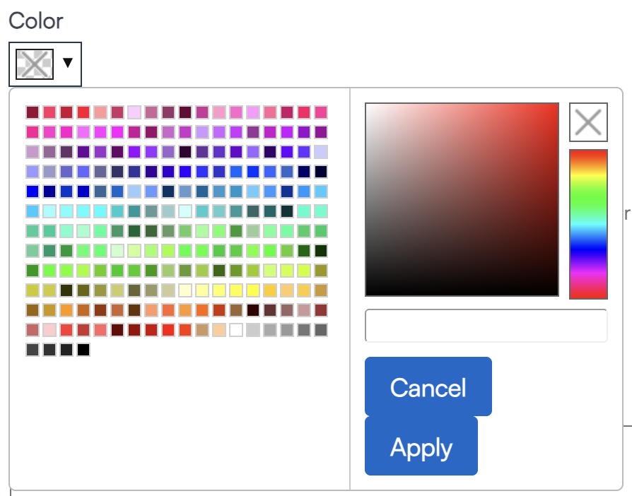Choose the darkest gray swatch beside black
Image resolution: width=632 pixels, height=496 pixels.
click(66, 349)
